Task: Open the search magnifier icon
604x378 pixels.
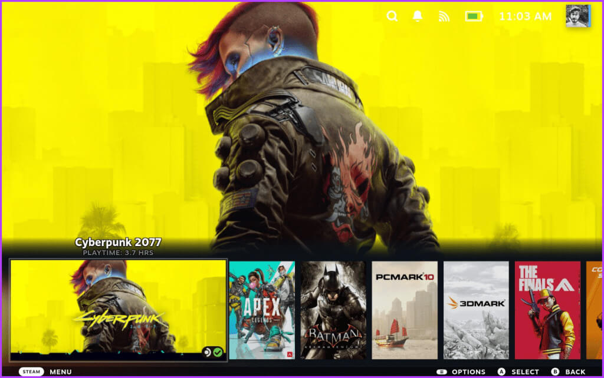Action: [x=392, y=16]
